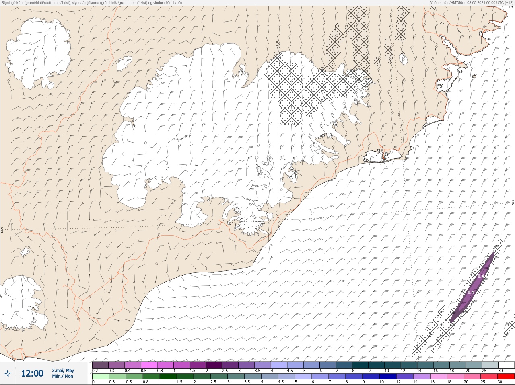Screen dimensions: 515x385
Task: Click the 'Mán./ Mon' weekday text
Action: coord(62,377)
